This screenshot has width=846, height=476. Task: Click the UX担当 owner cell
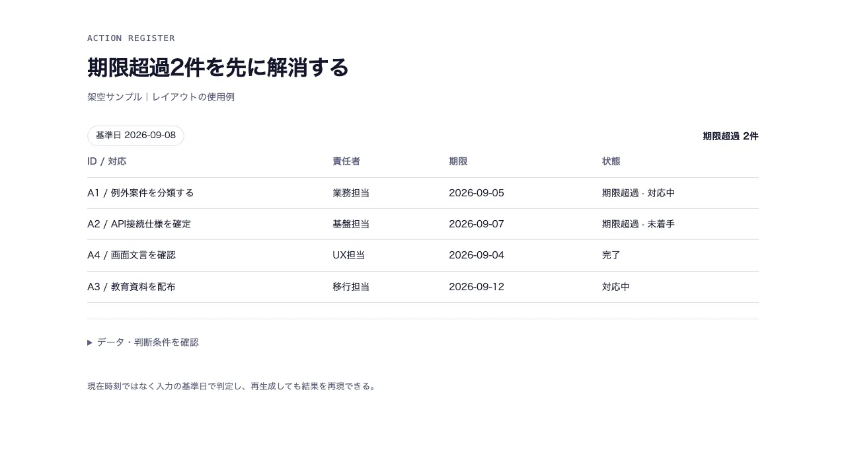(x=349, y=255)
